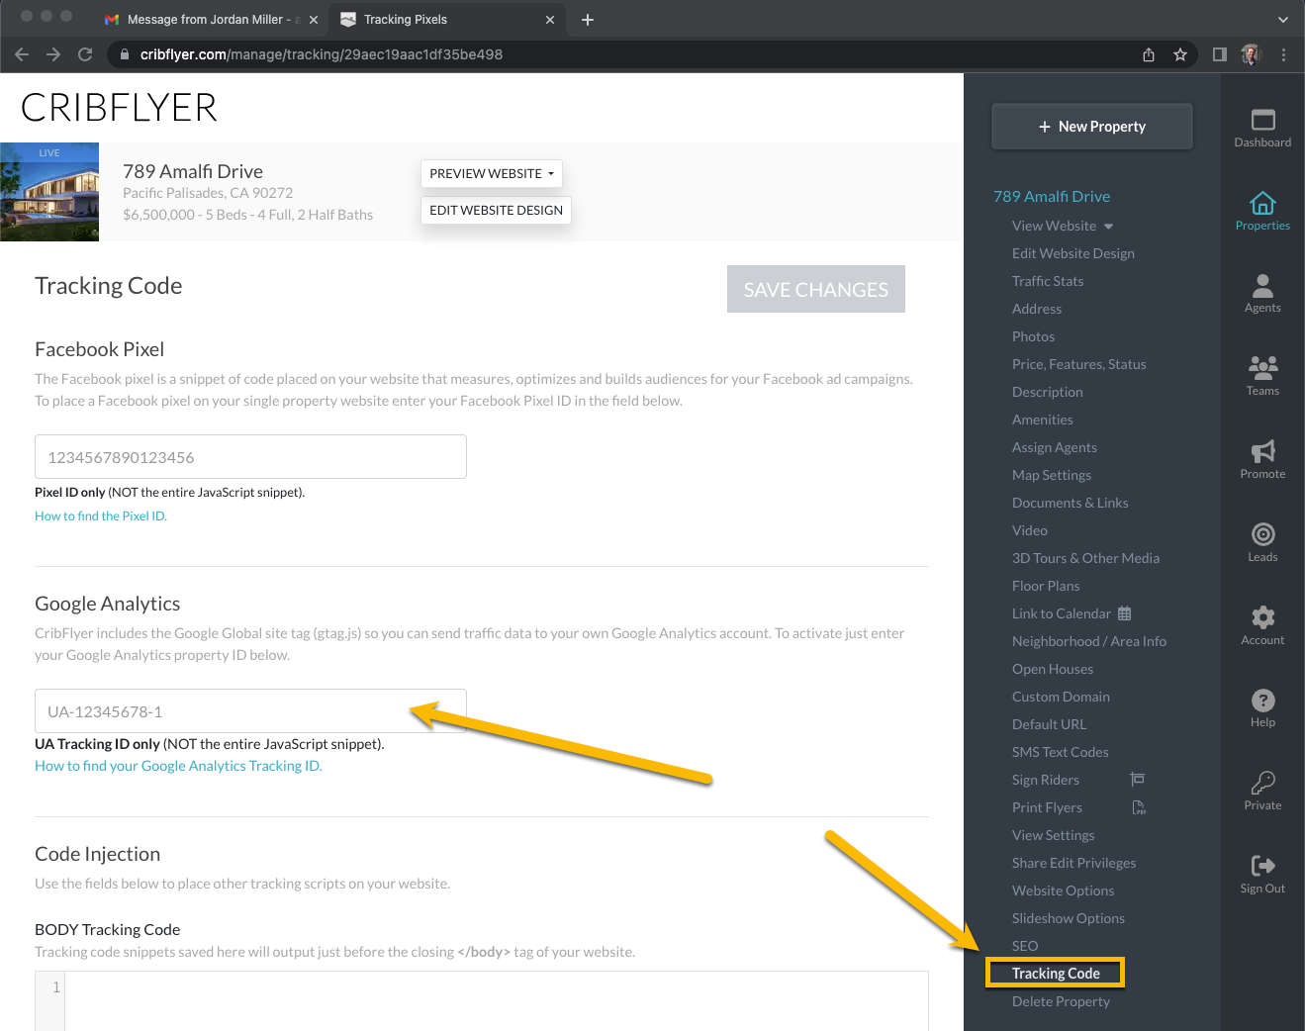Open the Leads target icon
Image resolution: width=1305 pixels, height=1031 pixels.
click(1262, 534)
